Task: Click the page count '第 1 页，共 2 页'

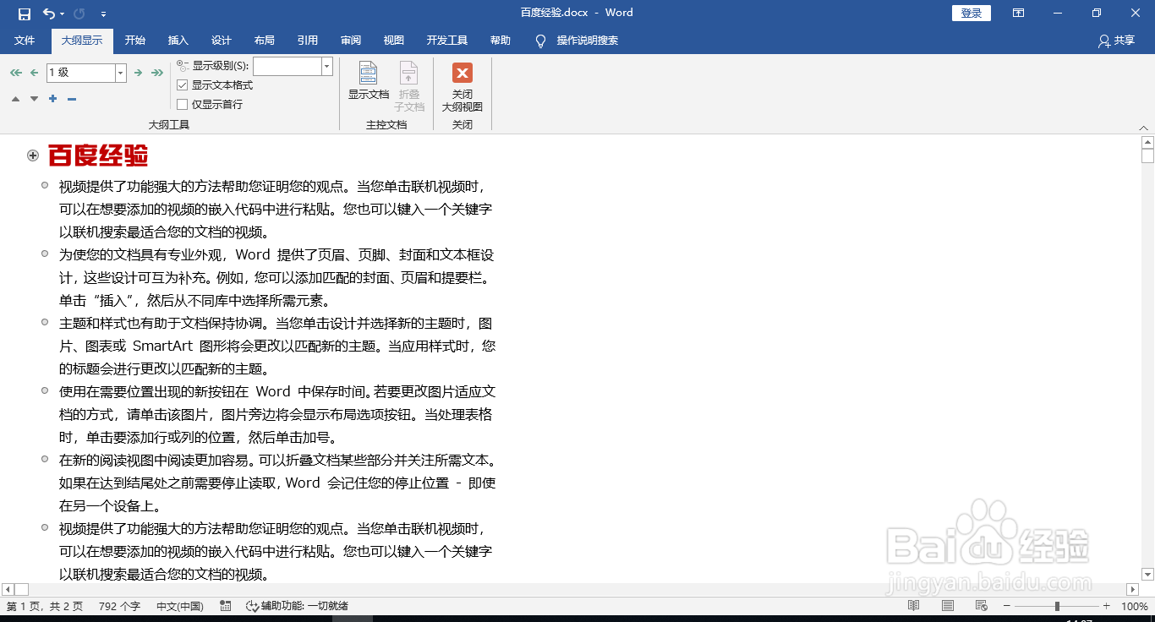Action: (x=45, y=606)
